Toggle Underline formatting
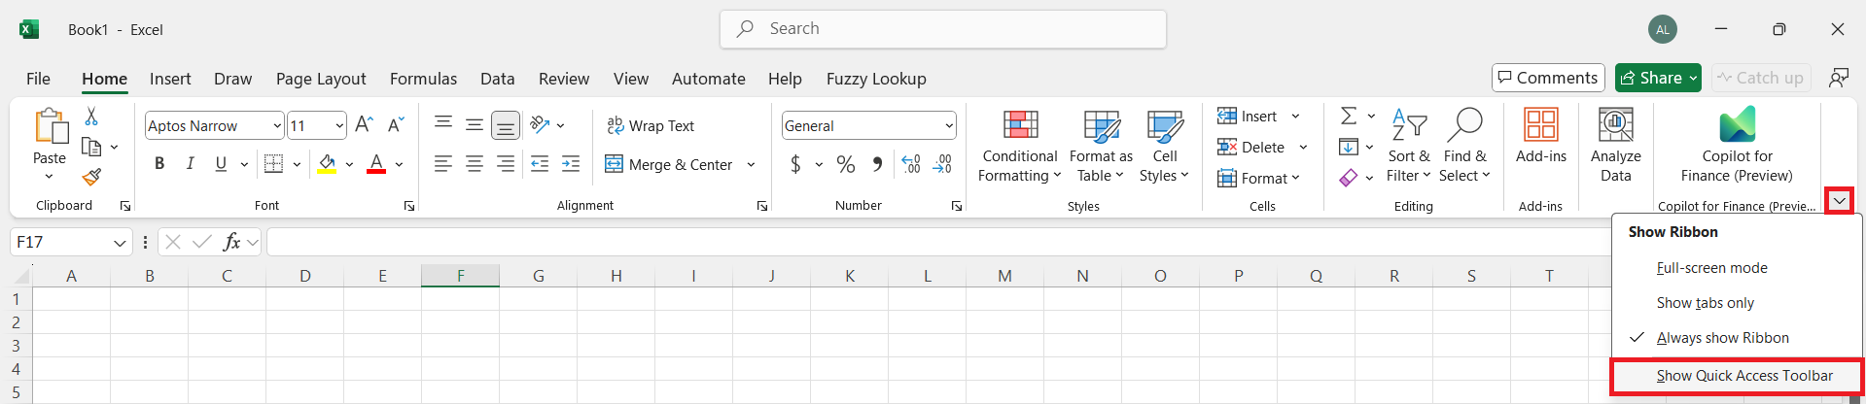The width and height of the screenshot is (1866, 404). pos(221,164)
